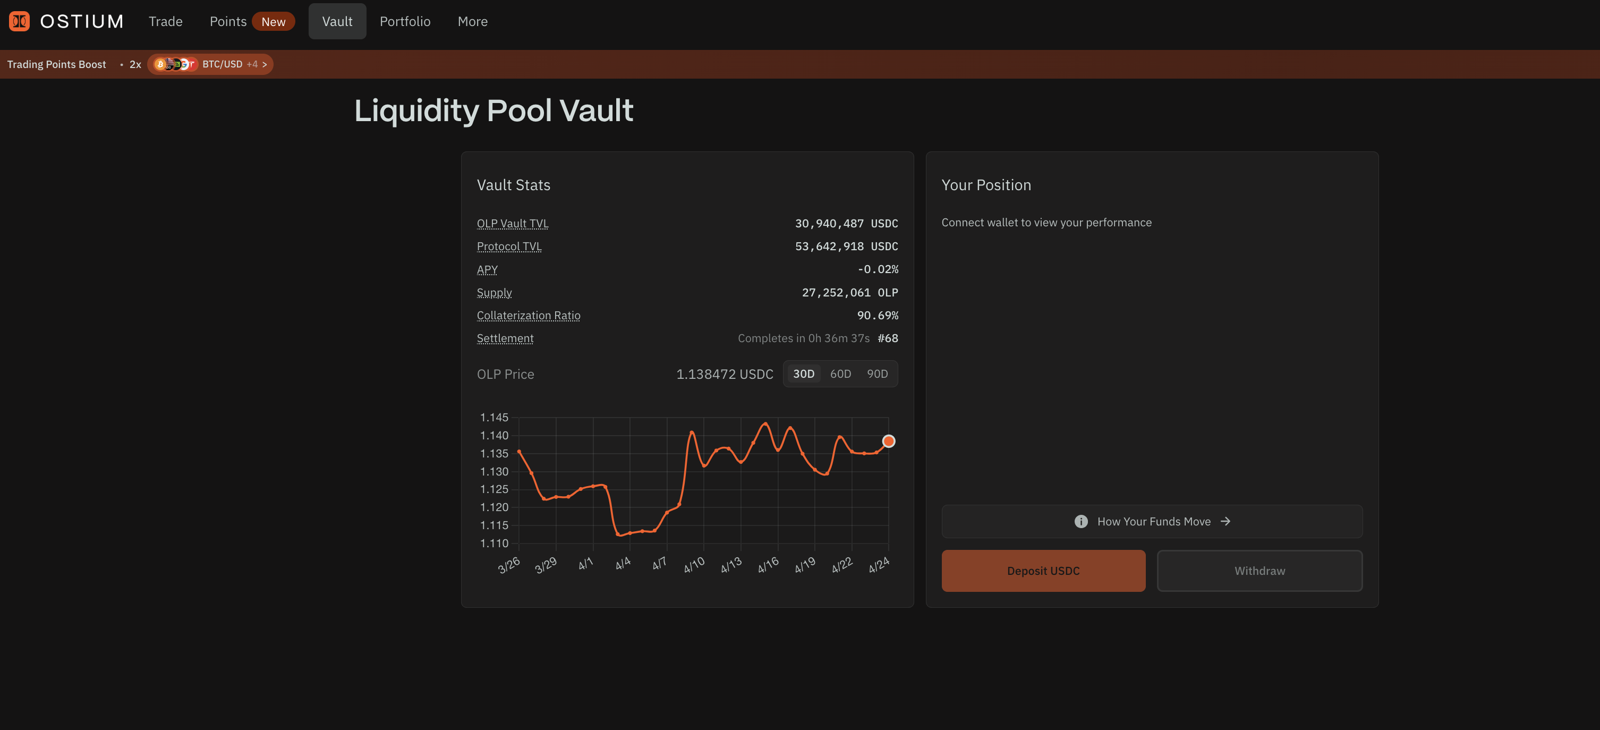Viewport: 1600px width, 730px height.
Task: Switch chart range to 90D
Action: [x=877, y=374]
